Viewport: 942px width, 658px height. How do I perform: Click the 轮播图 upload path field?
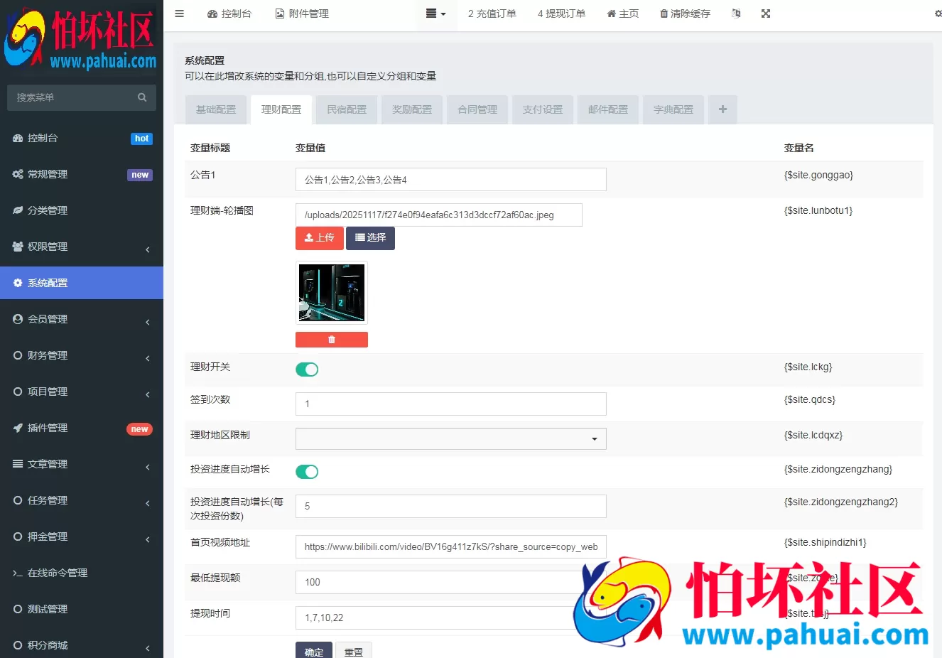[x=439, y=215]
